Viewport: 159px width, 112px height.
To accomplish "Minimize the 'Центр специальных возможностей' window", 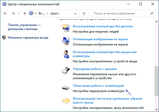I will (x=129, y=4).
